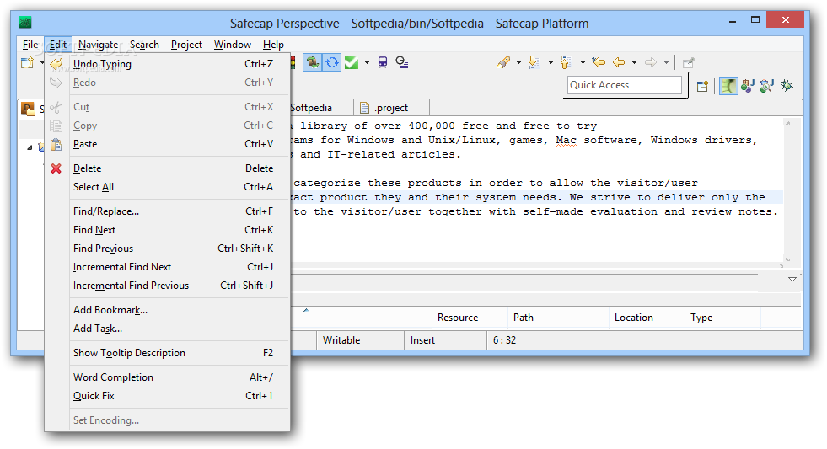Image resolution: width=827 pixels, height=449 pixels.
Task: Switch to the Debug perspective bug icon
Action: 787,85
